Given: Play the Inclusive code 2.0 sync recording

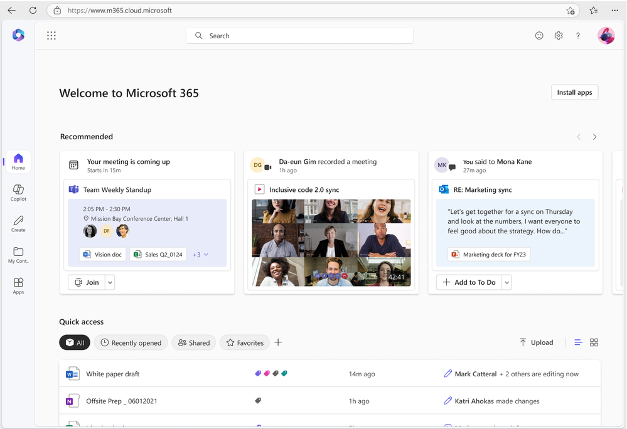Looking at the screenshot, I should click(331, 243).
